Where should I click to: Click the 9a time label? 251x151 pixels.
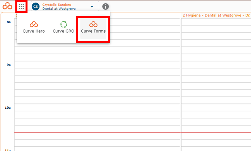click(x=9, y=65)
